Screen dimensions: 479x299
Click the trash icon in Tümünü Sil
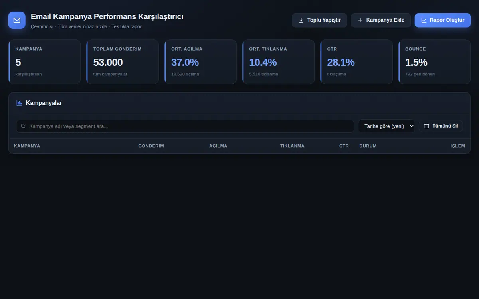pos(426,126)
